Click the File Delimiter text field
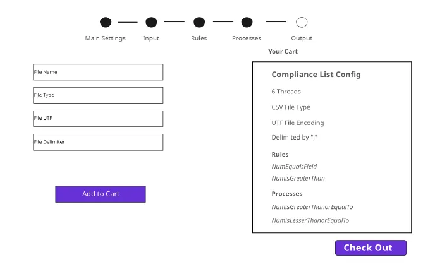Screen dimensions: 435x269 point(98,142)
